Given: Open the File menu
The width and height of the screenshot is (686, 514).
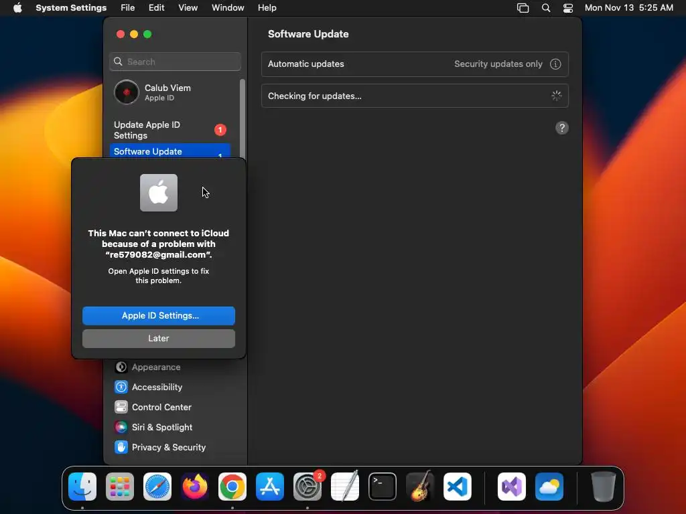Looking at the screenshot, I should 128,7.
